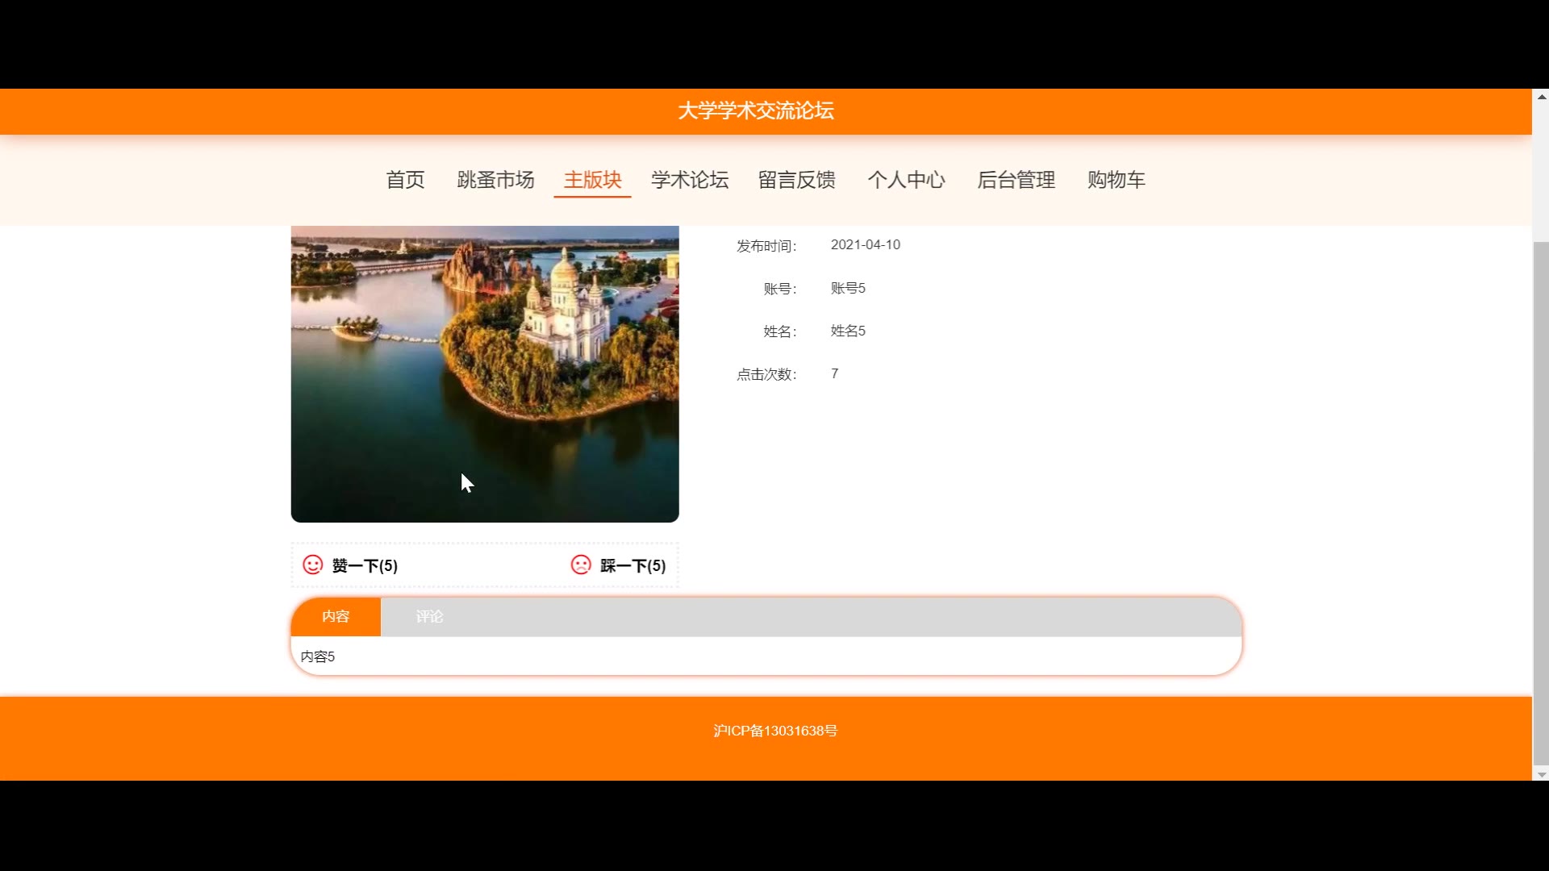Click the 赞一下(5) like label

click(x=365, y=565)
